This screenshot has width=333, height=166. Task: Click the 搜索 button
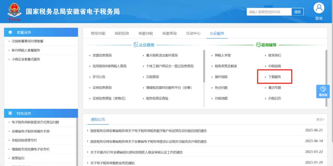pos(298,12)
